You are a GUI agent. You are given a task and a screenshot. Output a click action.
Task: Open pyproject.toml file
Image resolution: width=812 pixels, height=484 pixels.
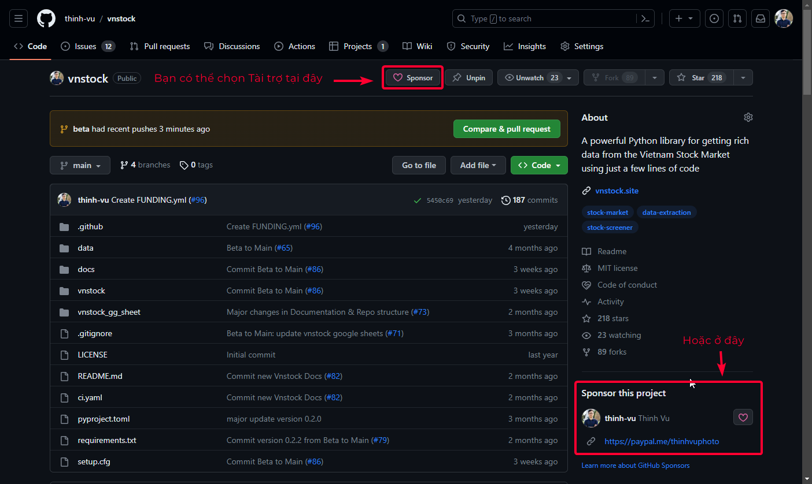click(104, 419)
